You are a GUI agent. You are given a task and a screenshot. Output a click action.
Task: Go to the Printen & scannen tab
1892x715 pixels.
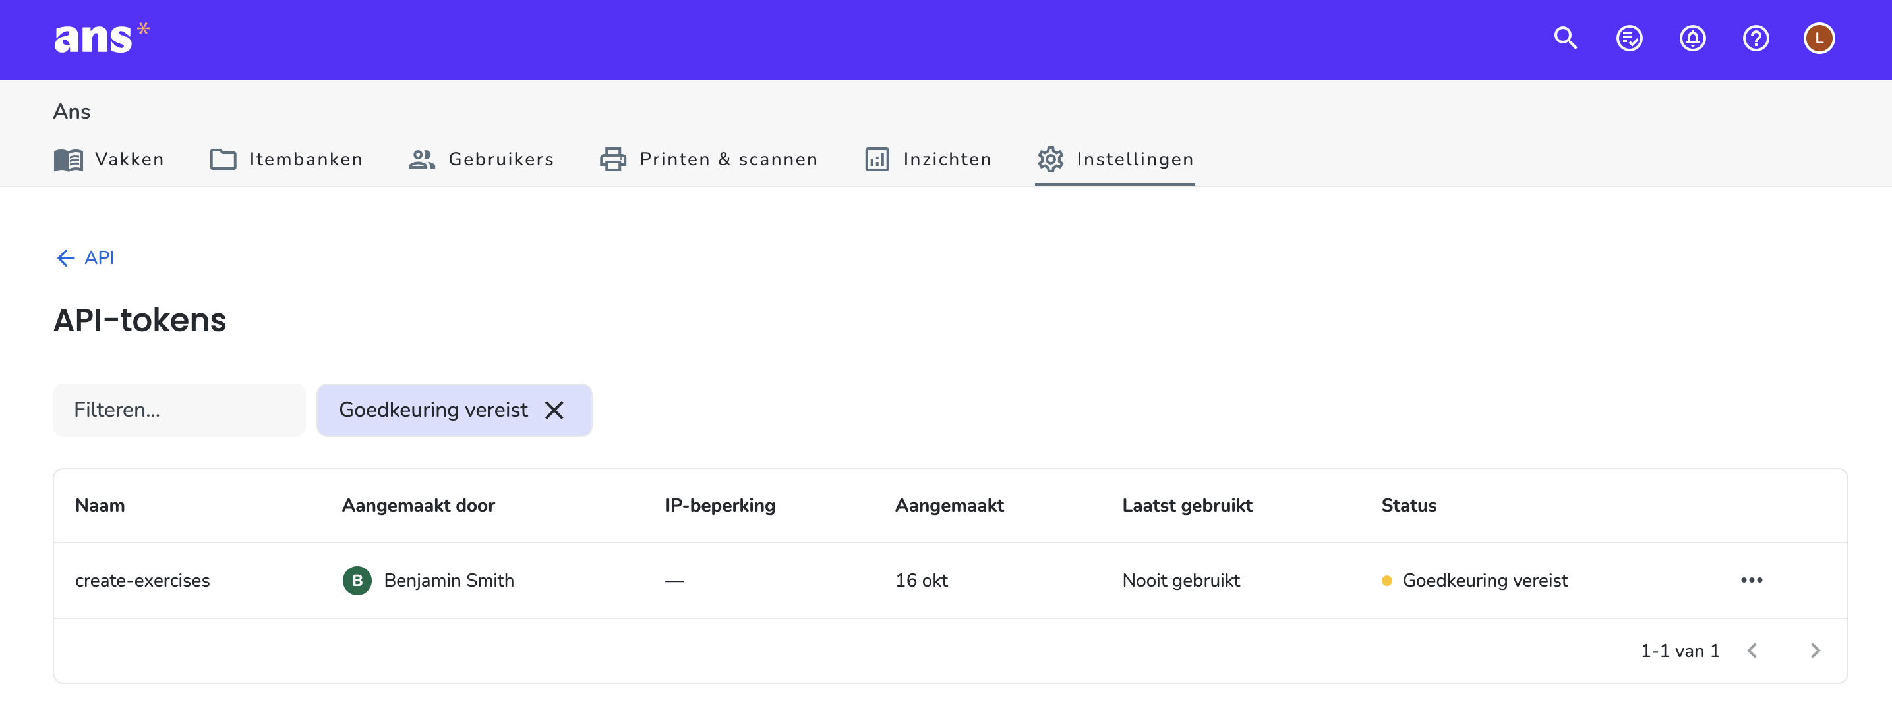point(709,159)
